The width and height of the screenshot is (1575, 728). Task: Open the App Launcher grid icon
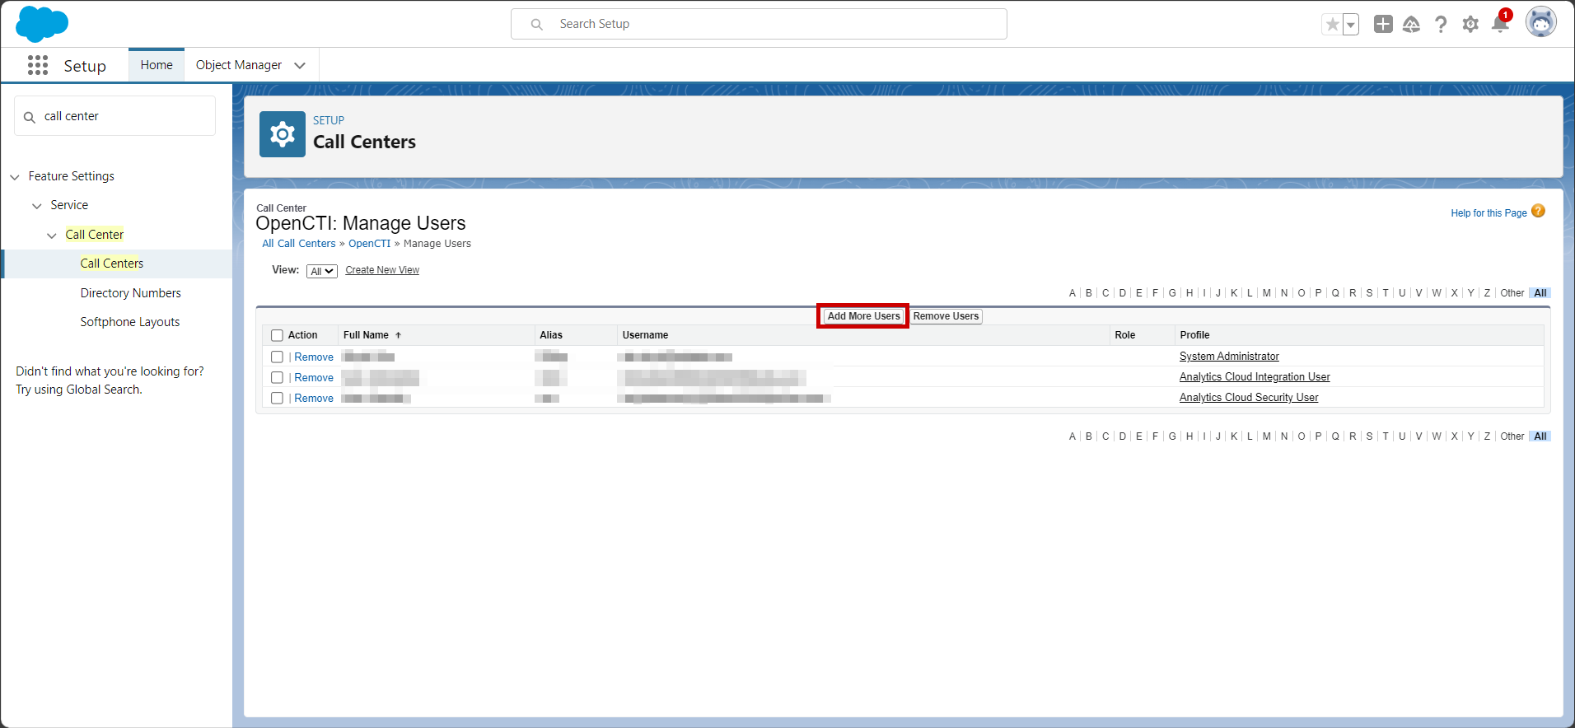pyautogui.click(x=38, y=65)
